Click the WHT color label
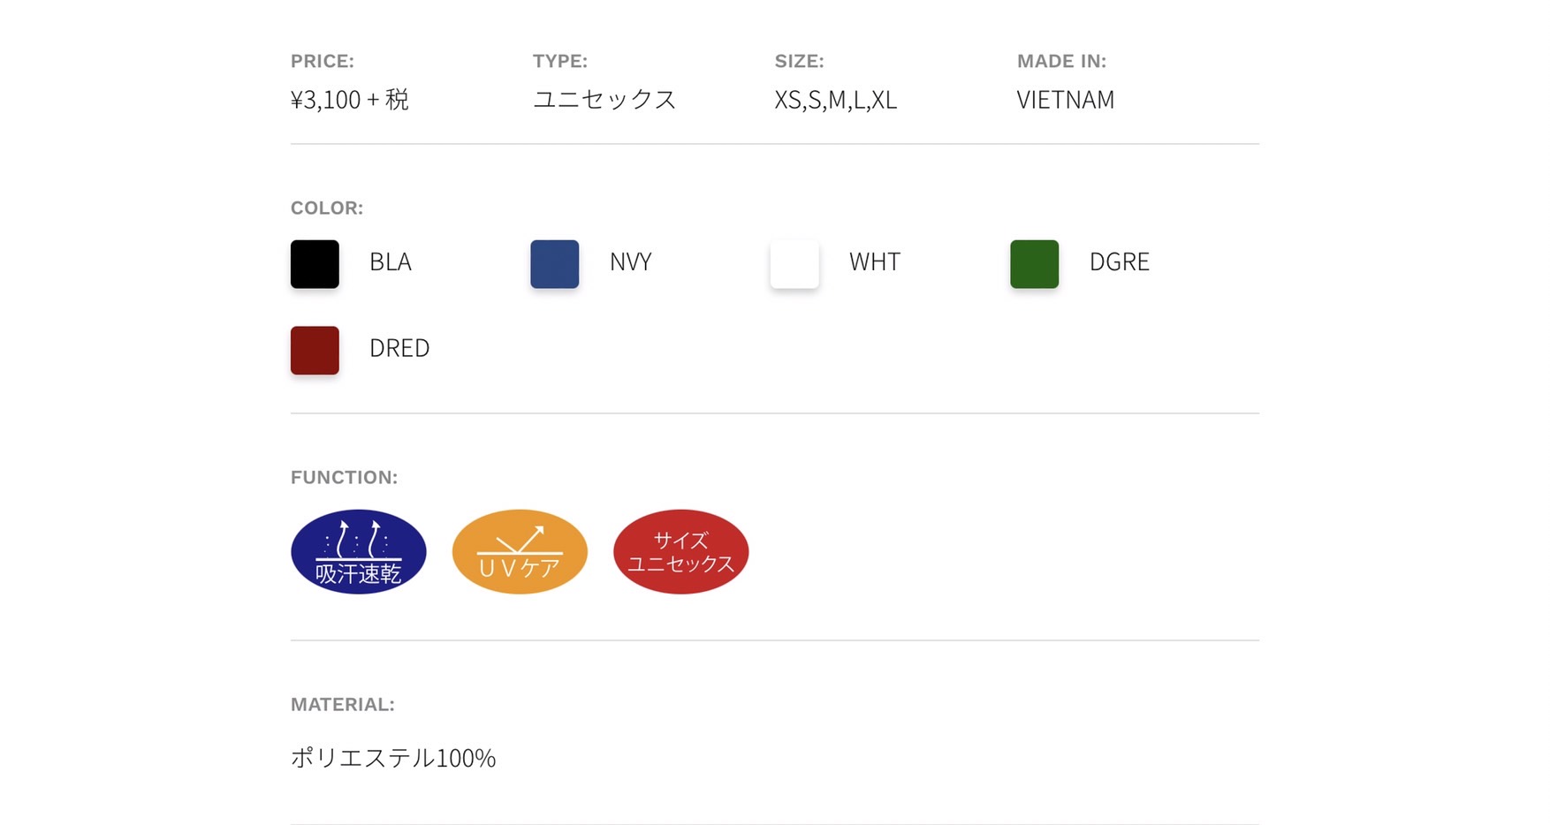Screen dimensions: 1550x825 coord(875,262)
